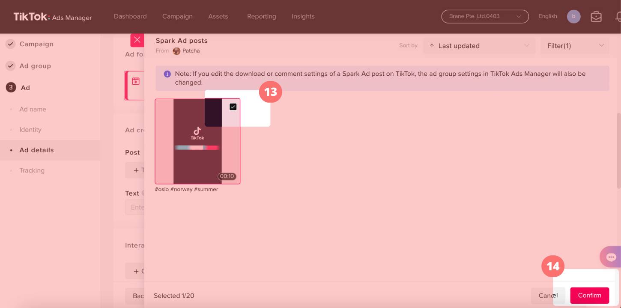Expand the Brane Pte. Ltd.0403 account dropdown
The height and width of the screenshot is (308, 621).
[x=485, y=16]
